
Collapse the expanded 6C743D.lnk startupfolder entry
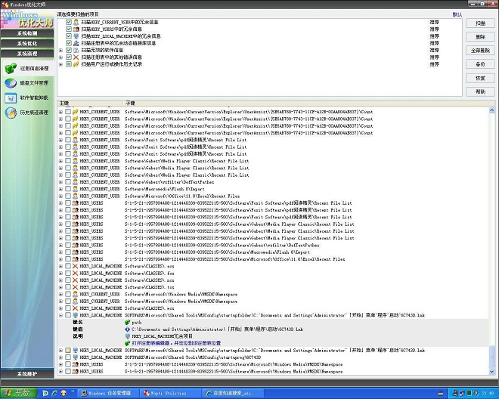[60, 315]
